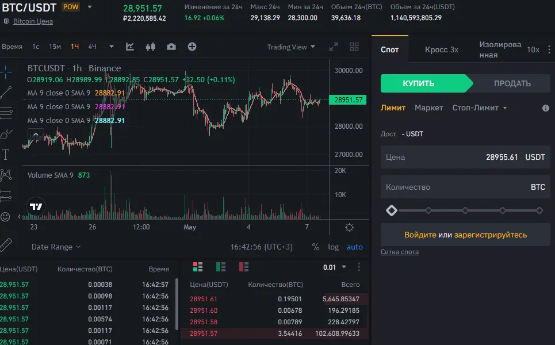555x345 pixels.
Task: Open the multi-chart grid layout icon
Action: pyautogui.click(x=354, y=47)
